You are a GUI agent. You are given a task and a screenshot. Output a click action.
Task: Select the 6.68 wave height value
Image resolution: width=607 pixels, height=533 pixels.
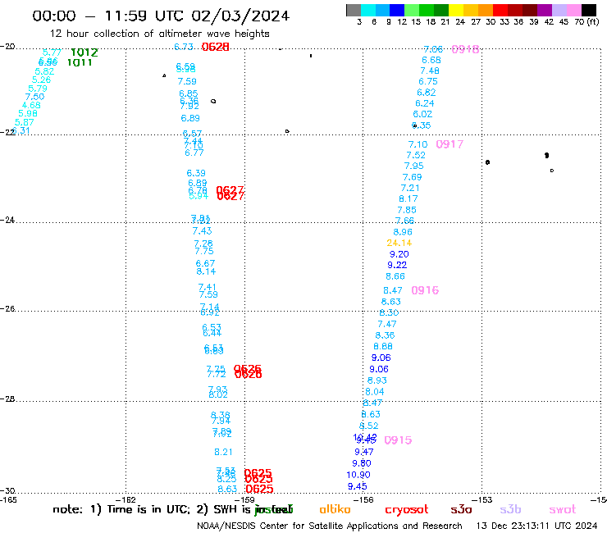[431, 60]
